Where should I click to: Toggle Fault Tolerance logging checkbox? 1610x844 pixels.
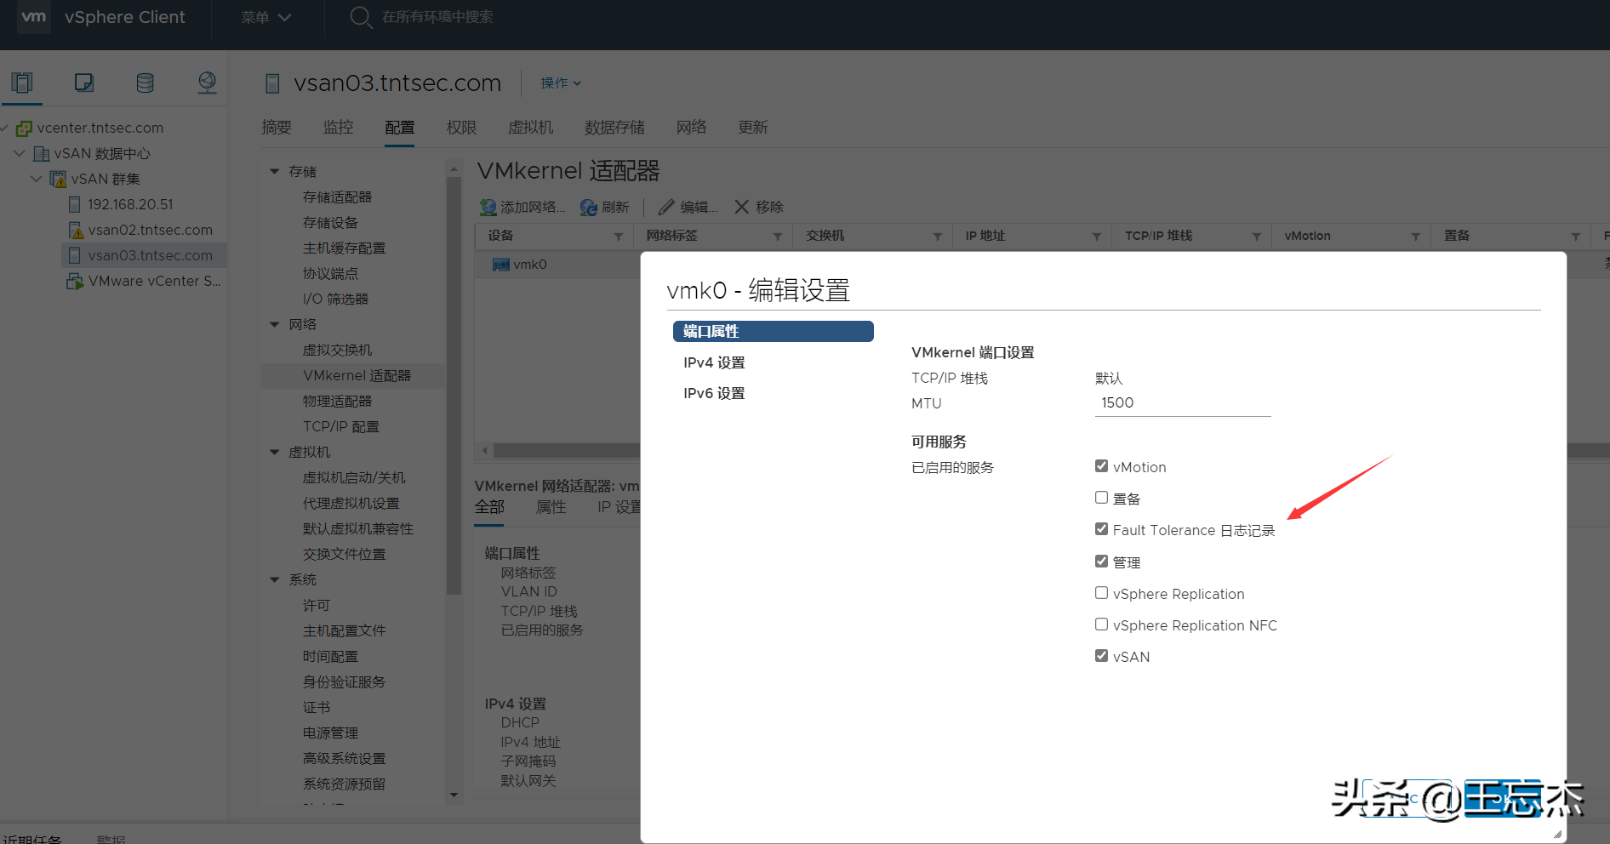[1101, 529]
